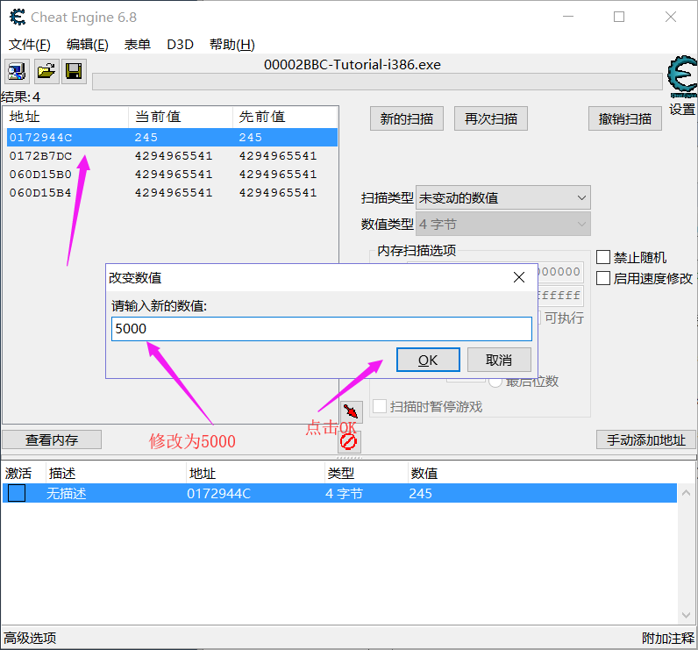Select result row 0172944C
The height and width of the screenshot is (650, 698).
click(172, 137)
